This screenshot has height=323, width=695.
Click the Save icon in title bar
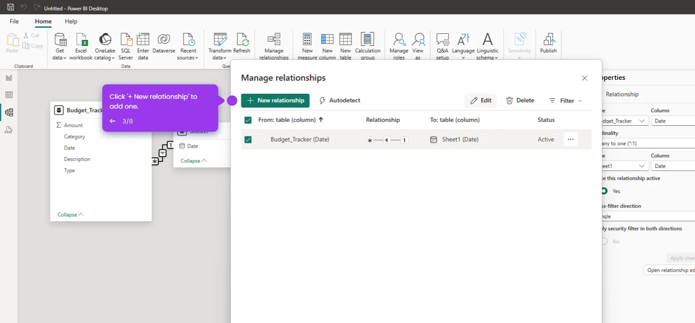click(10, 7)
